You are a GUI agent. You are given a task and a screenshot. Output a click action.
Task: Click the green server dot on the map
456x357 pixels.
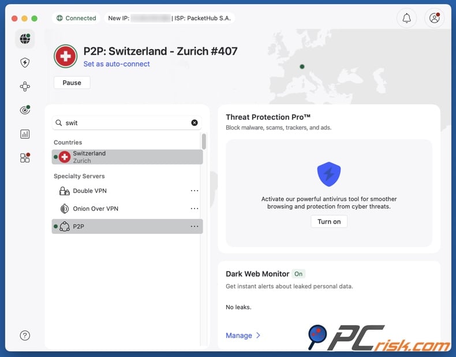[302, 66]
